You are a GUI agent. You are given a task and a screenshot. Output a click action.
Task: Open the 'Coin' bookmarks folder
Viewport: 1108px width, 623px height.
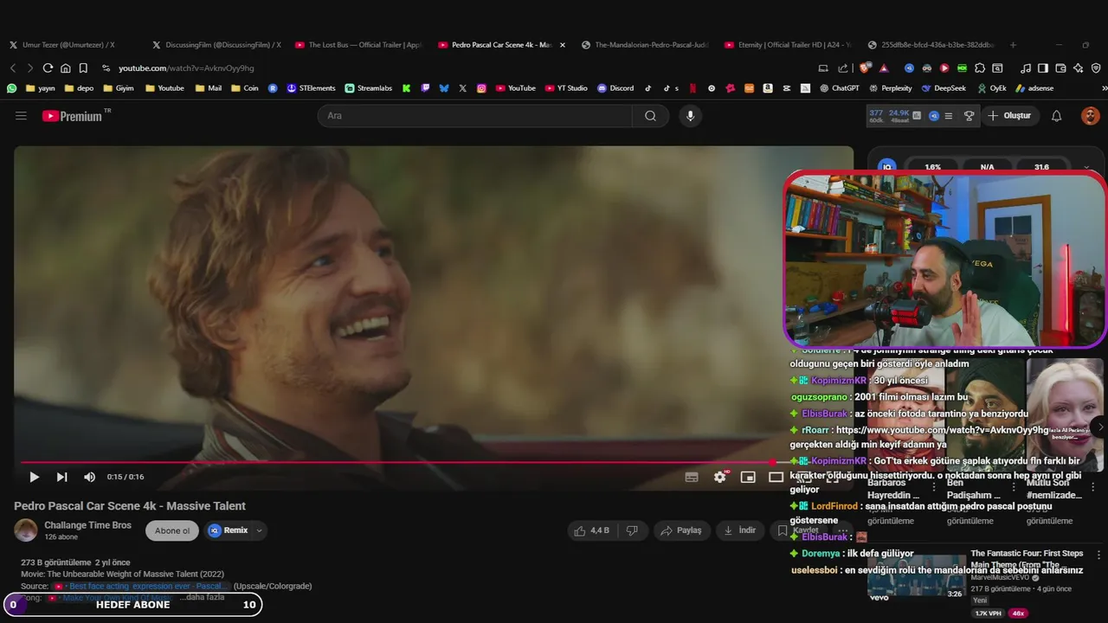tap(244, 87)
